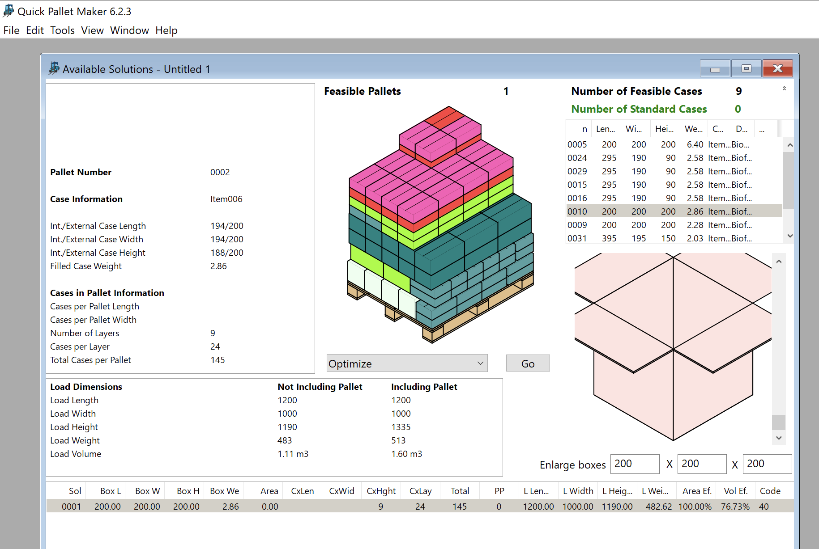
Task: Click the Go button
Action: pyautogui.click(x=528, y=363)
